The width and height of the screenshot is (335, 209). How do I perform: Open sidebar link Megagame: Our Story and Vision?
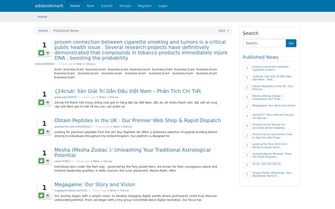click(x=274, y=105)
